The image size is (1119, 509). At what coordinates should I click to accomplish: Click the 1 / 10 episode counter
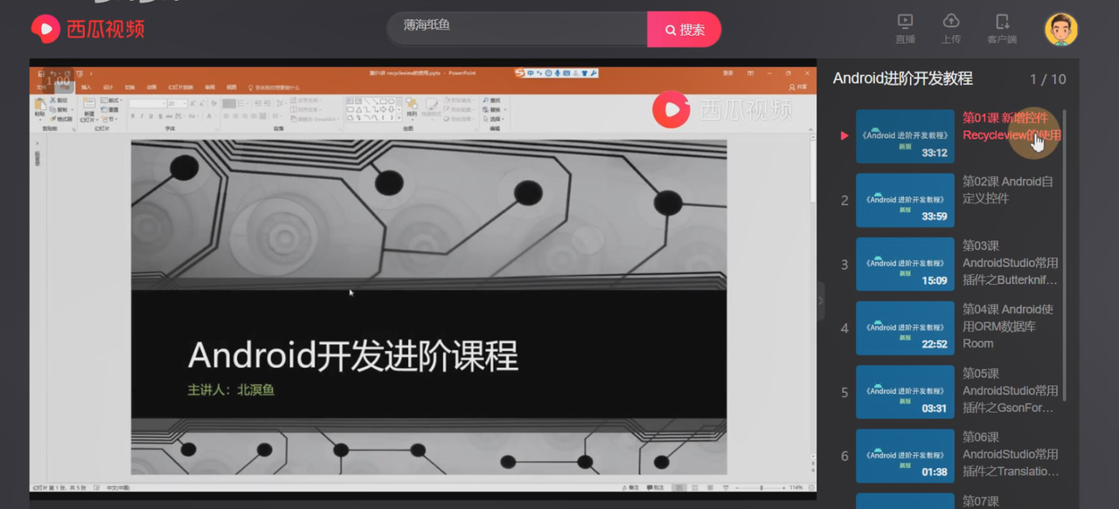[x=1048, y=79]
